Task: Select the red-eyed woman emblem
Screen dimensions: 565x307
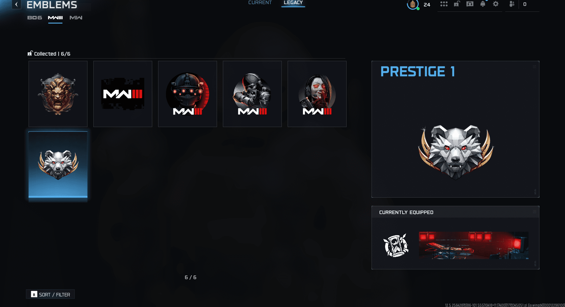Action: point(317,94)
